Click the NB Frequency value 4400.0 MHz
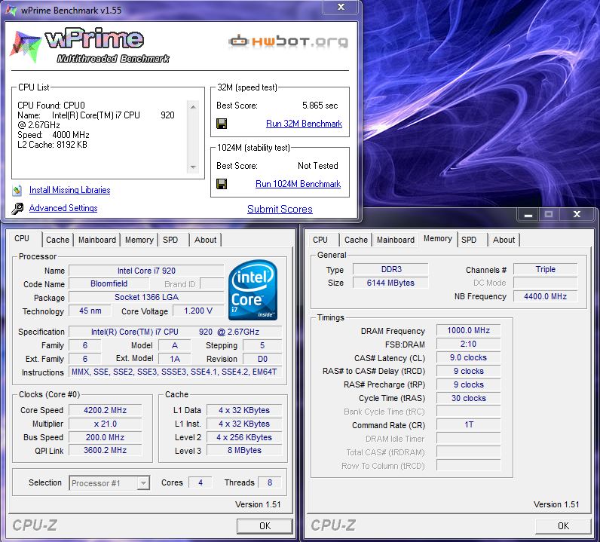The width and height of the screenshot is (600, 542). tap(545, 296)
